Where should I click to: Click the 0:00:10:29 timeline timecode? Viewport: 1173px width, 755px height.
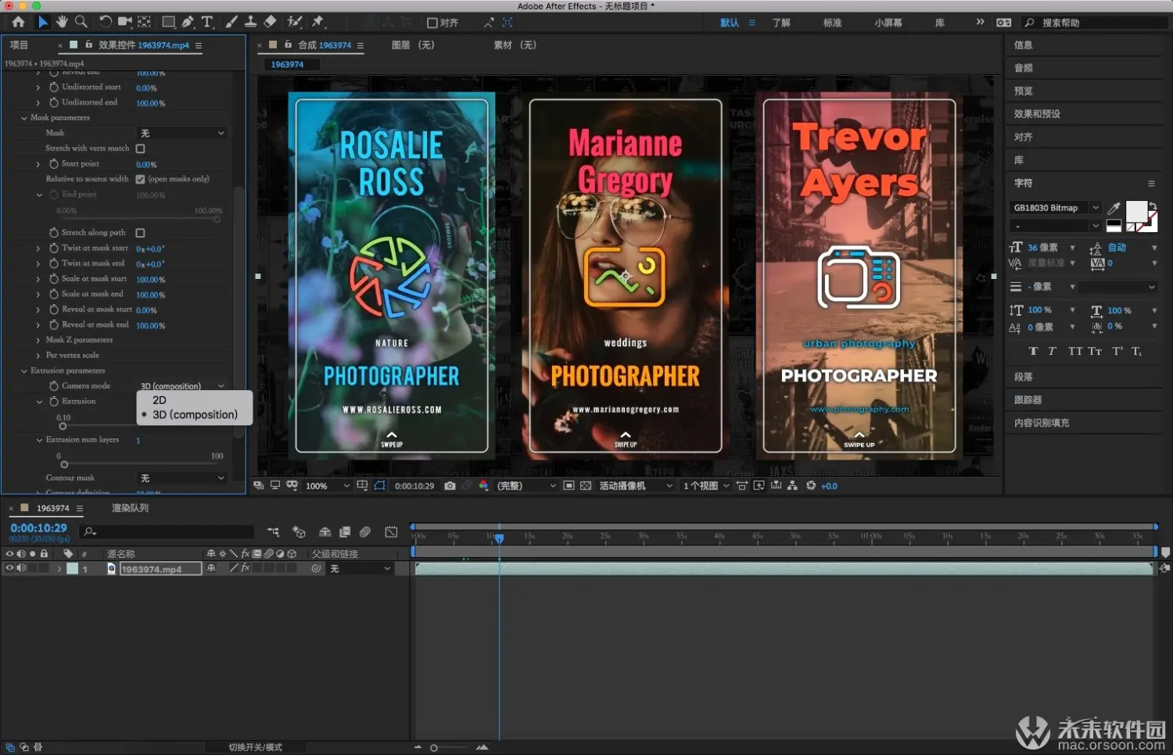[x=38, y=528]
